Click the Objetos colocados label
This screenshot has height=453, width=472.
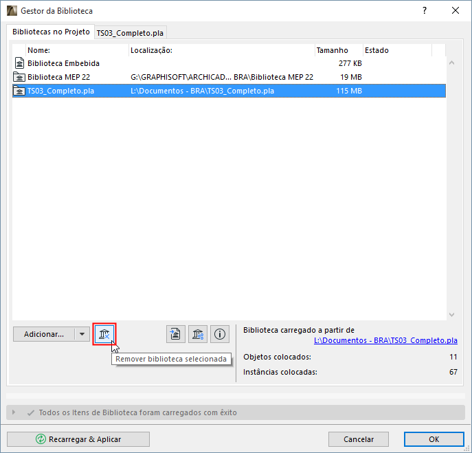[x=278, y=357]
